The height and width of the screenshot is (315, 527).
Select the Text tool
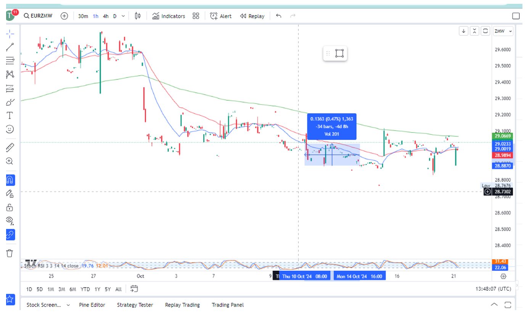[x=10, y=115]
